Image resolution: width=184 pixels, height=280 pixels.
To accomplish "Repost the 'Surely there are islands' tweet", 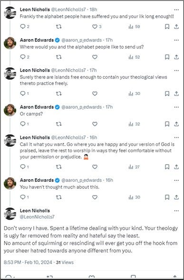I will click(x=59, y=93).
